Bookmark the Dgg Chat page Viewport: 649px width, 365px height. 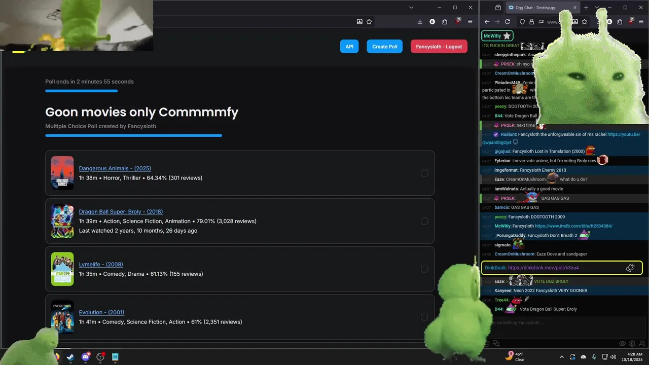(585, 22)
